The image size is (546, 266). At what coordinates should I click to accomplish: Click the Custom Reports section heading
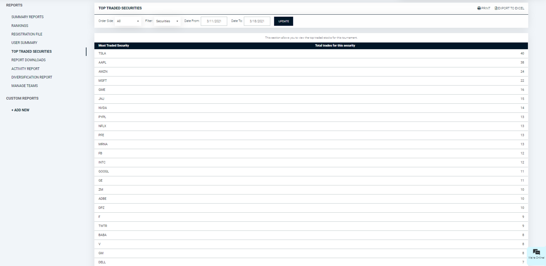pyautogui.click(x=22, y=98)
